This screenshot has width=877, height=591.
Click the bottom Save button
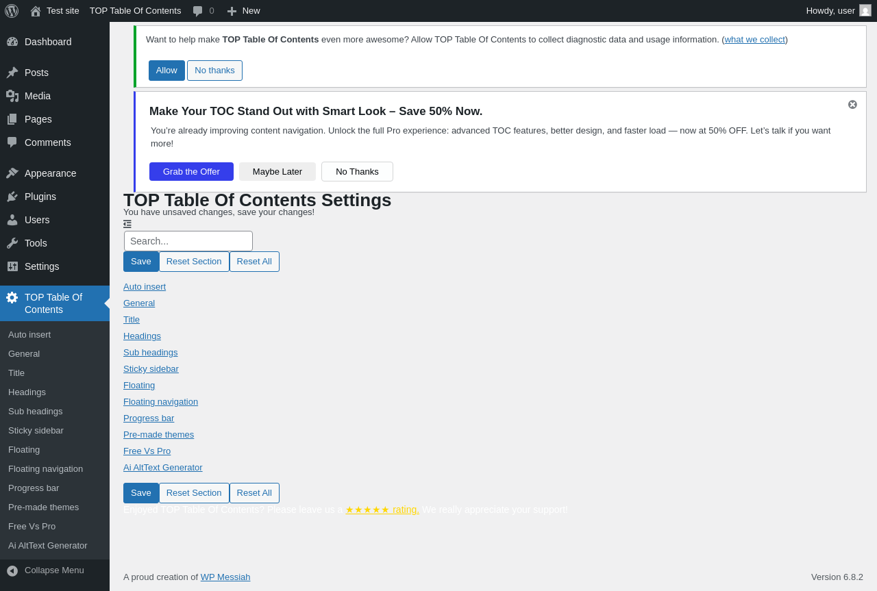coord(141,493)
